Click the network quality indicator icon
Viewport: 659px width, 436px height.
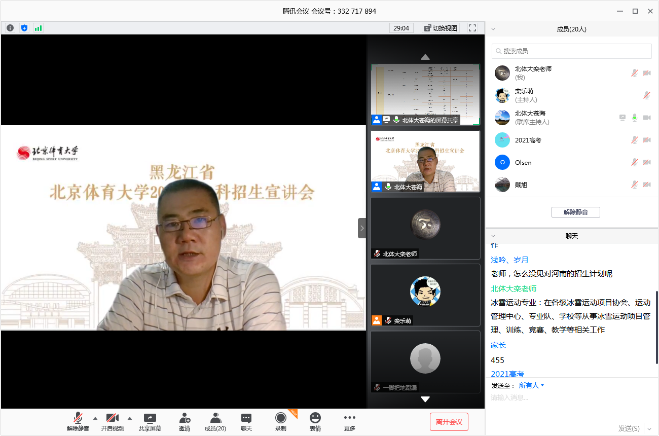pos(38,28)
